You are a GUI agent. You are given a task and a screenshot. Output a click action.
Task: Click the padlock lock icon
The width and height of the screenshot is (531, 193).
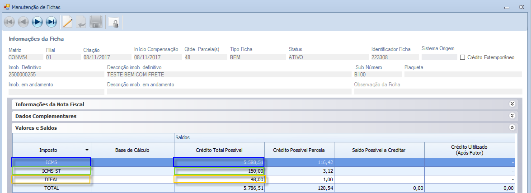tap(113, 22)
